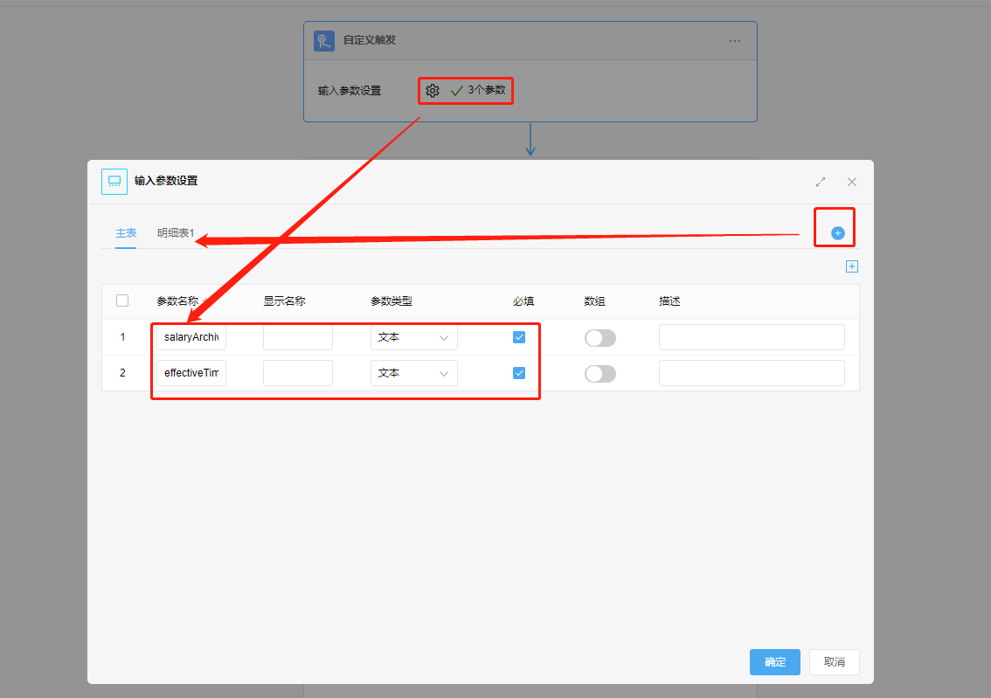Click the 数组 column header
The width and height of the screenshot is (991, 698).
(x=595, y=301)
